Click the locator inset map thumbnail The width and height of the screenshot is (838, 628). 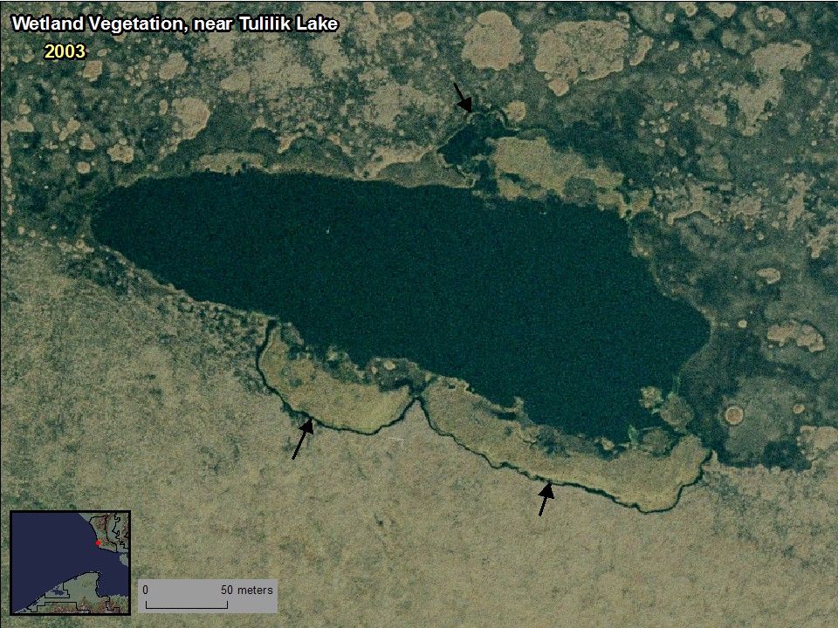click(70, 563)
